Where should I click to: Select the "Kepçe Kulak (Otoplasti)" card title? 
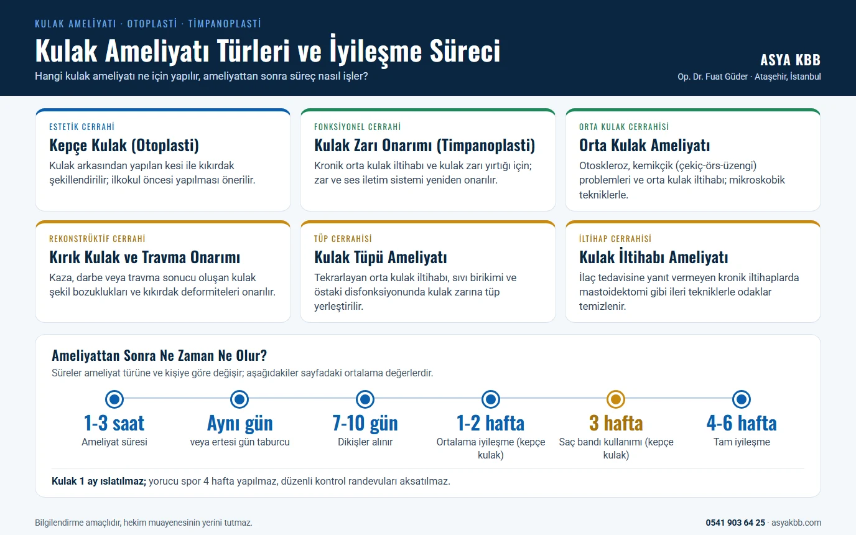pos(124,146)
